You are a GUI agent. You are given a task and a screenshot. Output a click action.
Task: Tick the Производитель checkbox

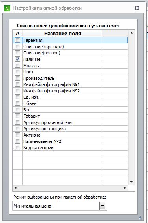pyautogui.click(x=17, y=78)
